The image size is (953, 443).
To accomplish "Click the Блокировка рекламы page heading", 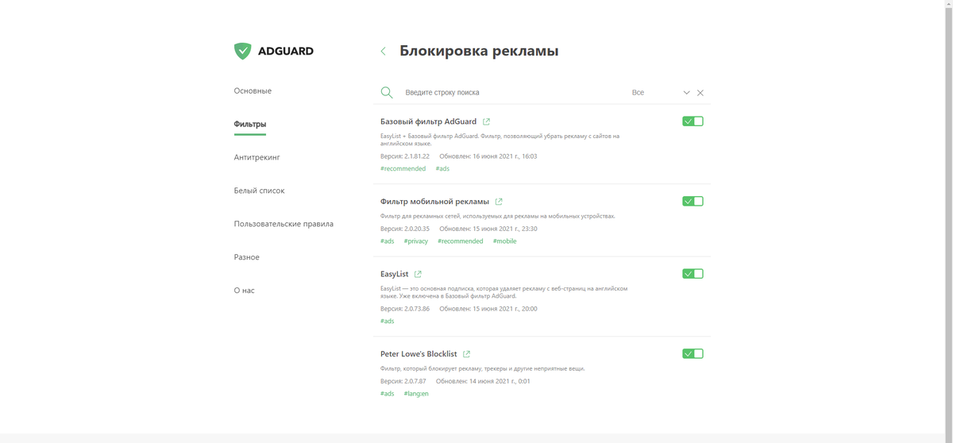I will tap(479, 51).
